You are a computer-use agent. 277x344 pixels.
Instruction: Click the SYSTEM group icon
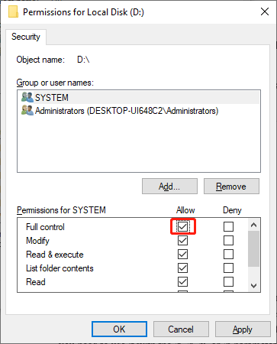point(27,97)
